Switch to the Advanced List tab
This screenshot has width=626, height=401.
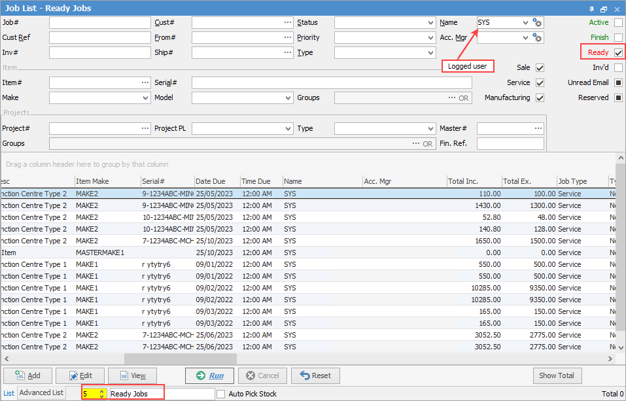pyautogui.click(x=41, y=393)
